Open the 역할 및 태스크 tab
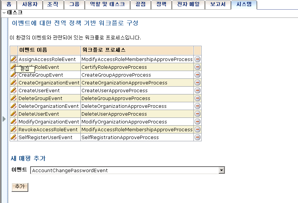This screenshot has width=298, height=203. click(x=108, y=4)
